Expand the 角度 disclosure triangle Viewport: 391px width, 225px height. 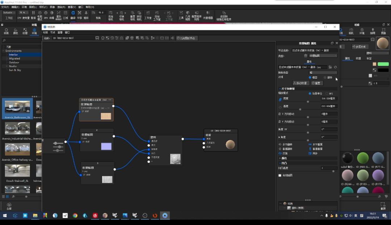click(x=279, y=137)
